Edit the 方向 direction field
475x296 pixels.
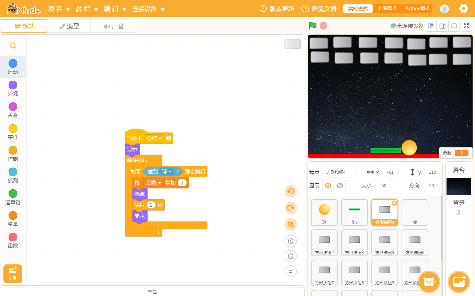click(x=431, y=185)
